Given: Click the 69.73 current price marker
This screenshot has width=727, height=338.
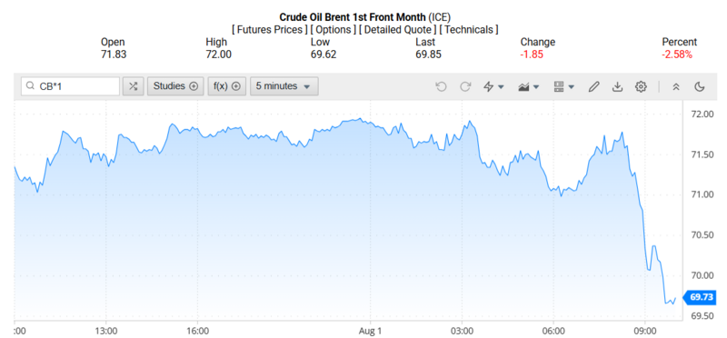Looking at the screenshot, I should pyautogui.click(x=701, y=297).
